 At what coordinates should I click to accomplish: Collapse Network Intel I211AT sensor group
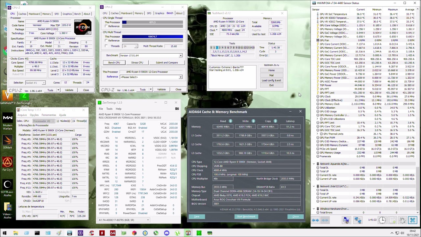click(314, 186)
